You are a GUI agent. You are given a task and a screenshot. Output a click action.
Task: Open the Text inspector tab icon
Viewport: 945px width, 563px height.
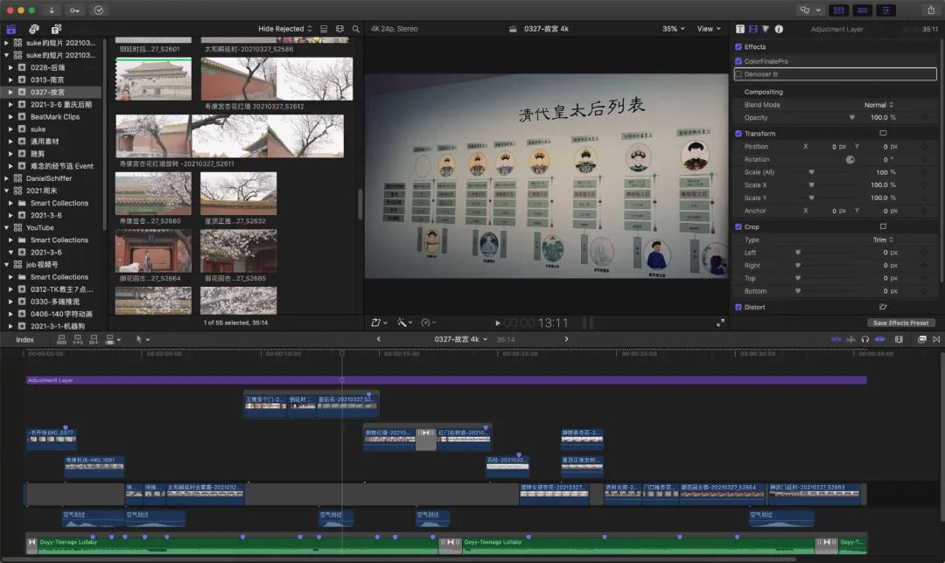tap(740, 29)
